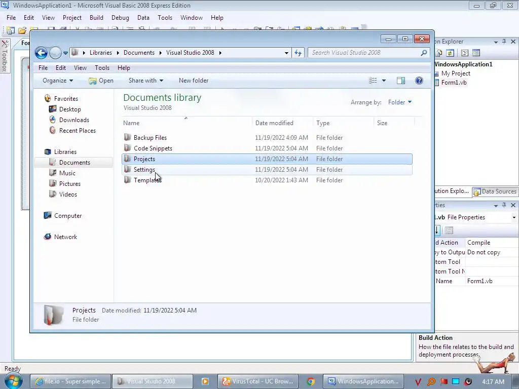
Task: Expand the Organize dropdown
Action: 58,81
